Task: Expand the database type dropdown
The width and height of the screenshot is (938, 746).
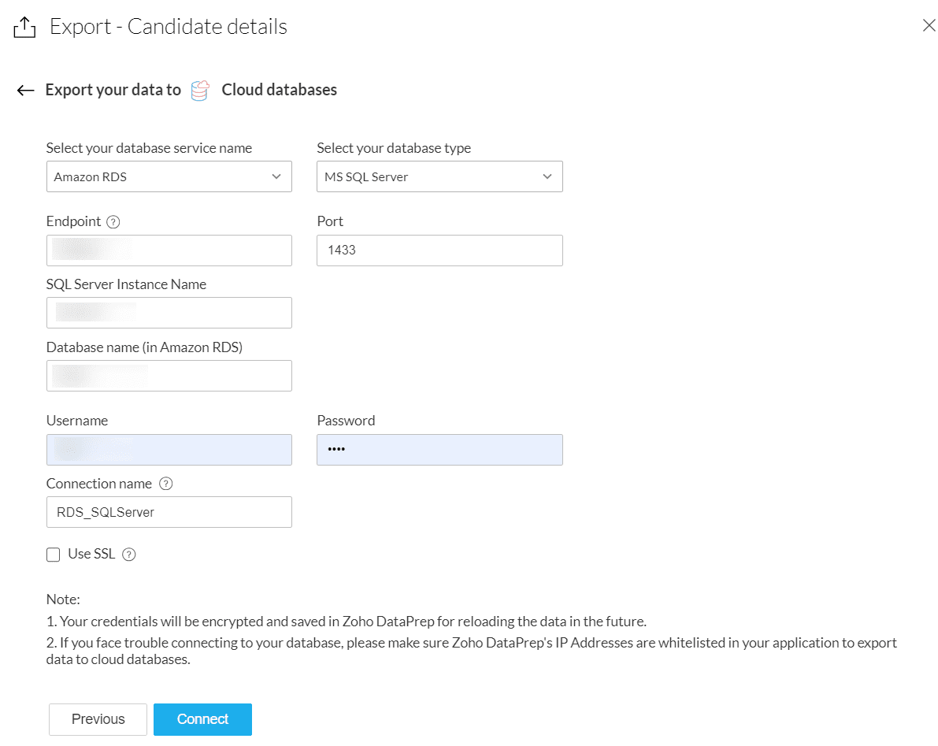Action: click(439, 176)
